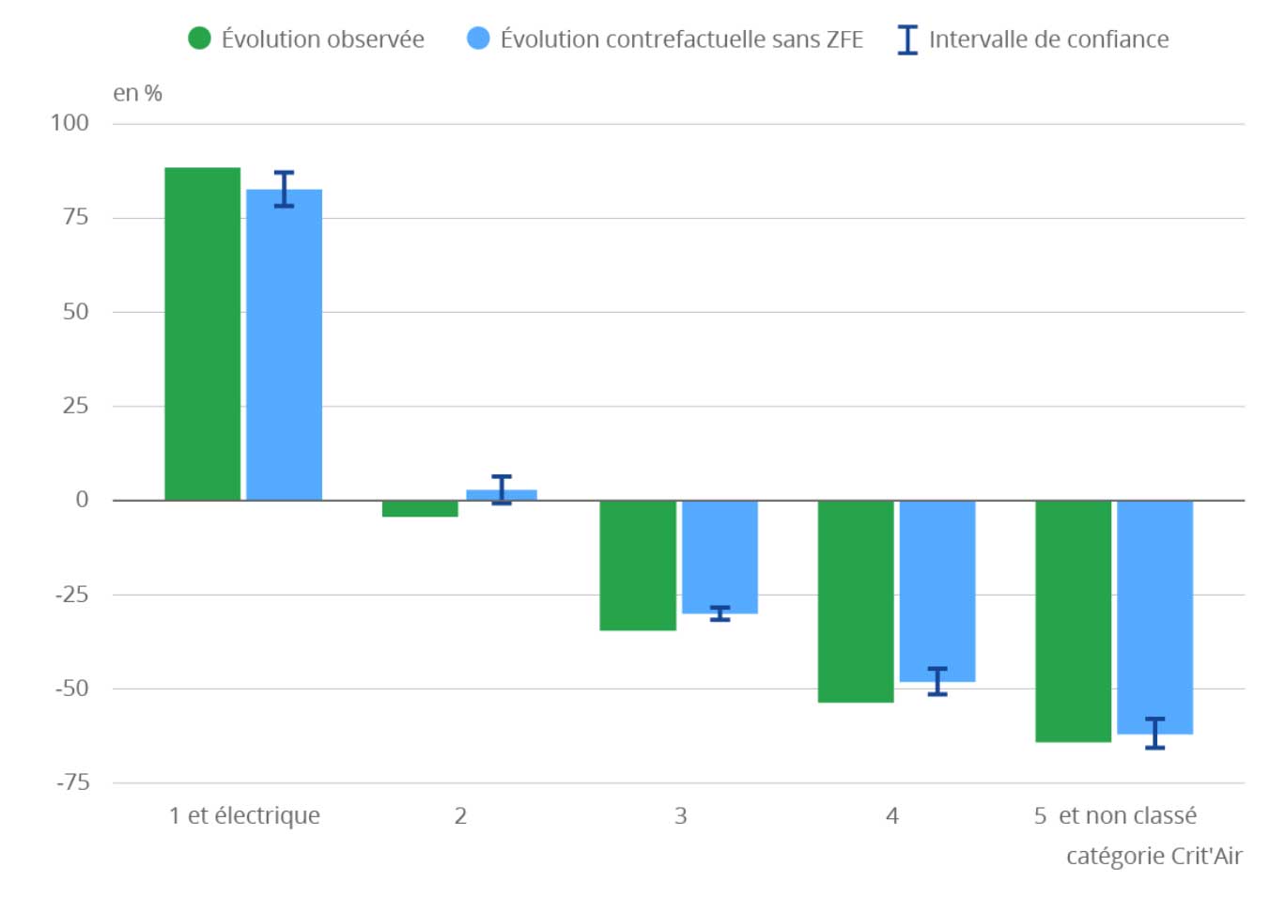Click the '1 et électrique' axis label
The image size is (1285, 898).
point(244,815)
